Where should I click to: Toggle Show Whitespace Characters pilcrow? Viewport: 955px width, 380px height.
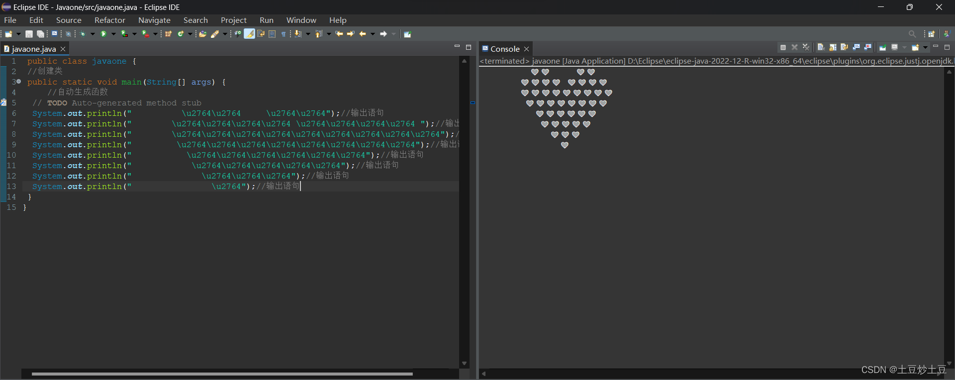[x=284, y=34]
